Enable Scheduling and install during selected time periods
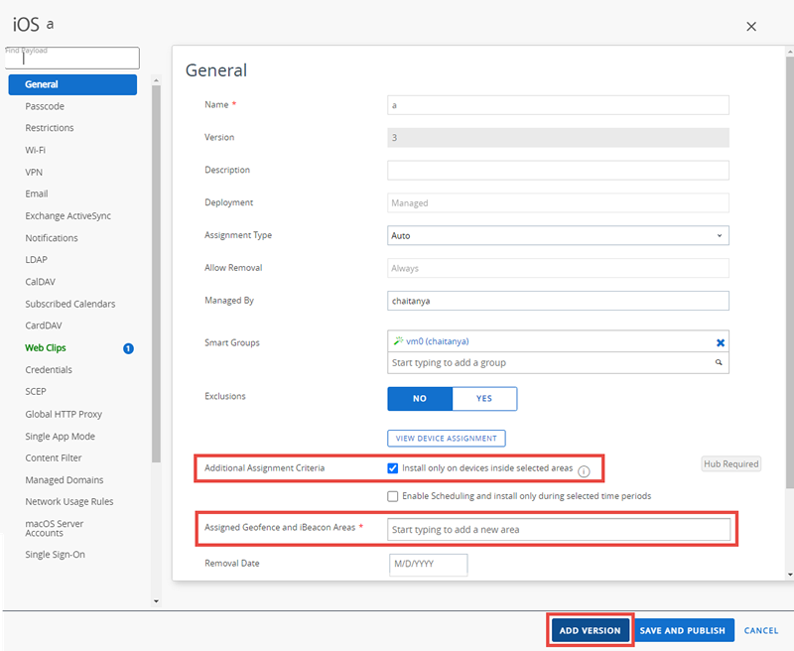 point(392,496)
